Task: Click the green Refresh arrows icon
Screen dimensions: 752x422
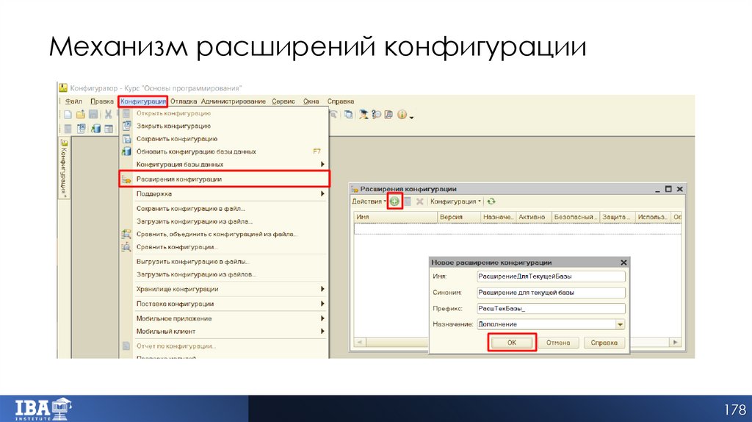Action: tap(491, 201)
